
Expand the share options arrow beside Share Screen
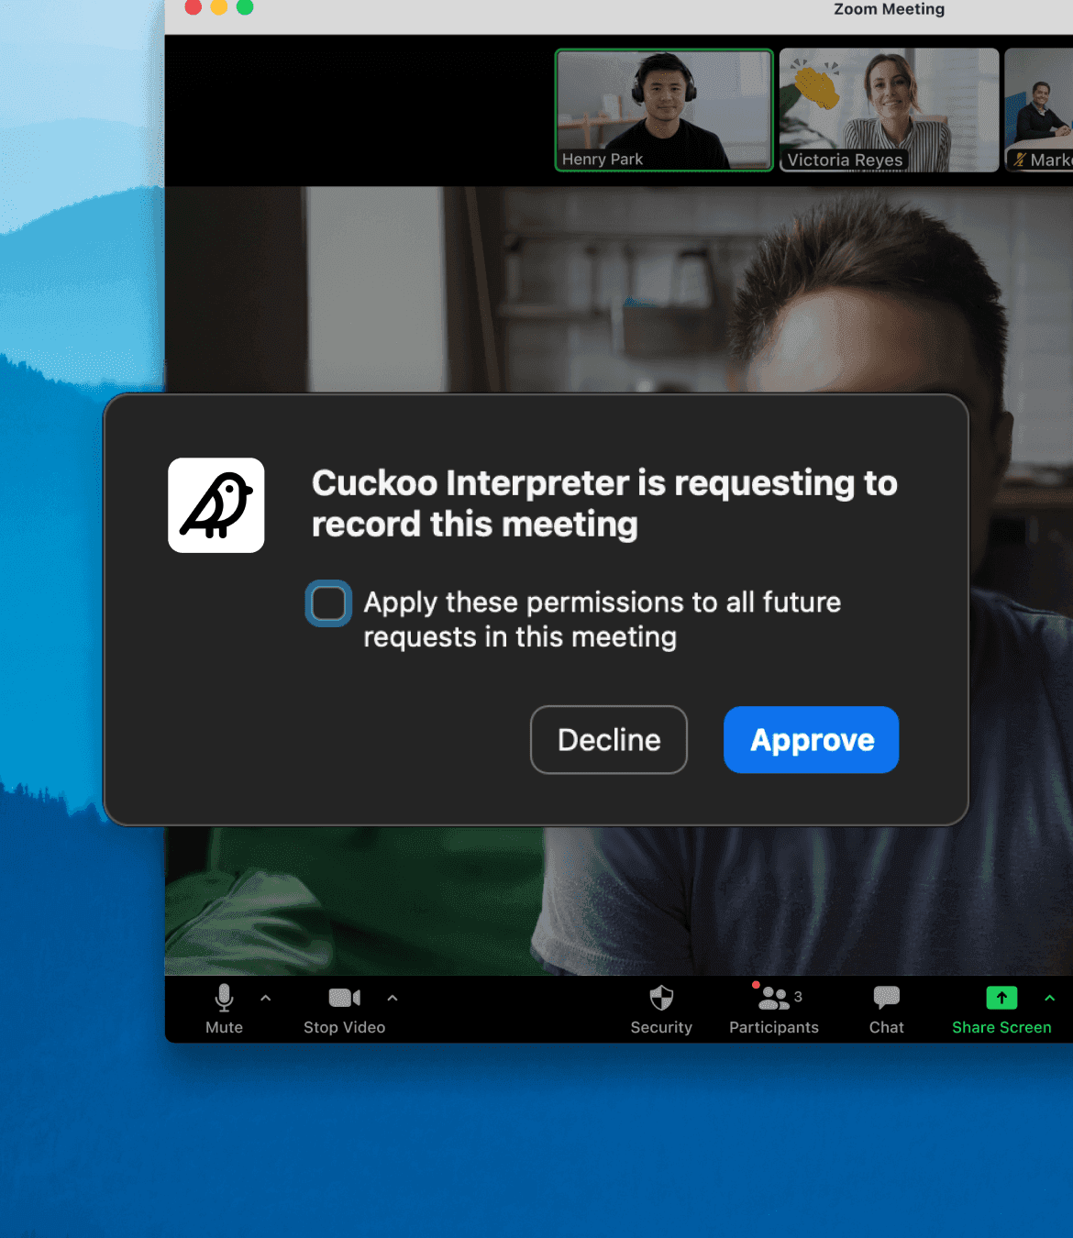1049,998
